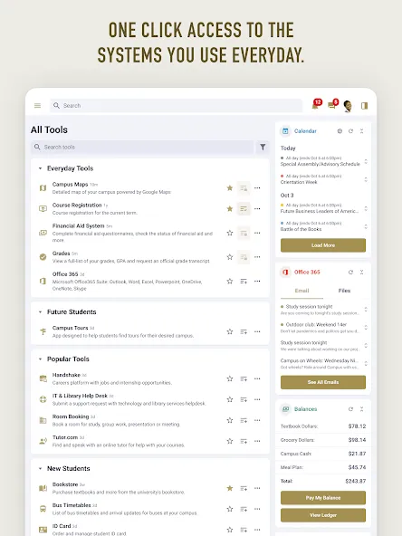Image resolution: width=402 pixels, height=536 pixels.
Task: Open the hamburger menu icon
Action: point(38,106)
